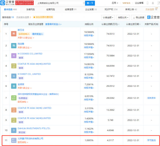Screen dimensions: 160x146
Task: Click the orange 韩 avatar icon
Action: pyautogui.click(x=14, y=34)
